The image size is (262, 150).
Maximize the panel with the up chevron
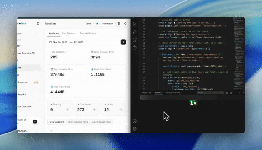[239, 93]
